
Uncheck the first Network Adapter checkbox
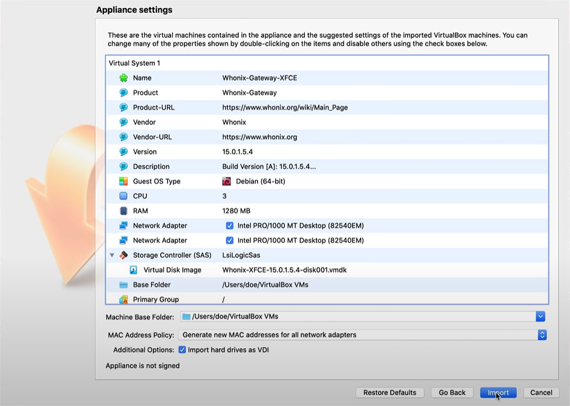(230, 226)
